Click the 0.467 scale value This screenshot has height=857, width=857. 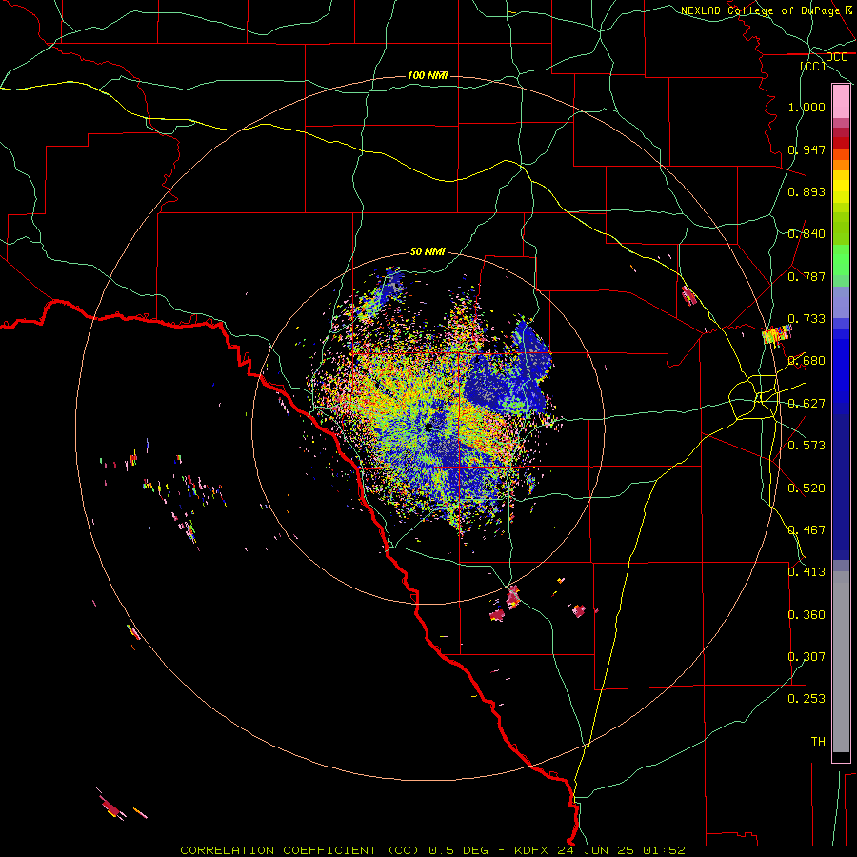click(x=807, y=530)
